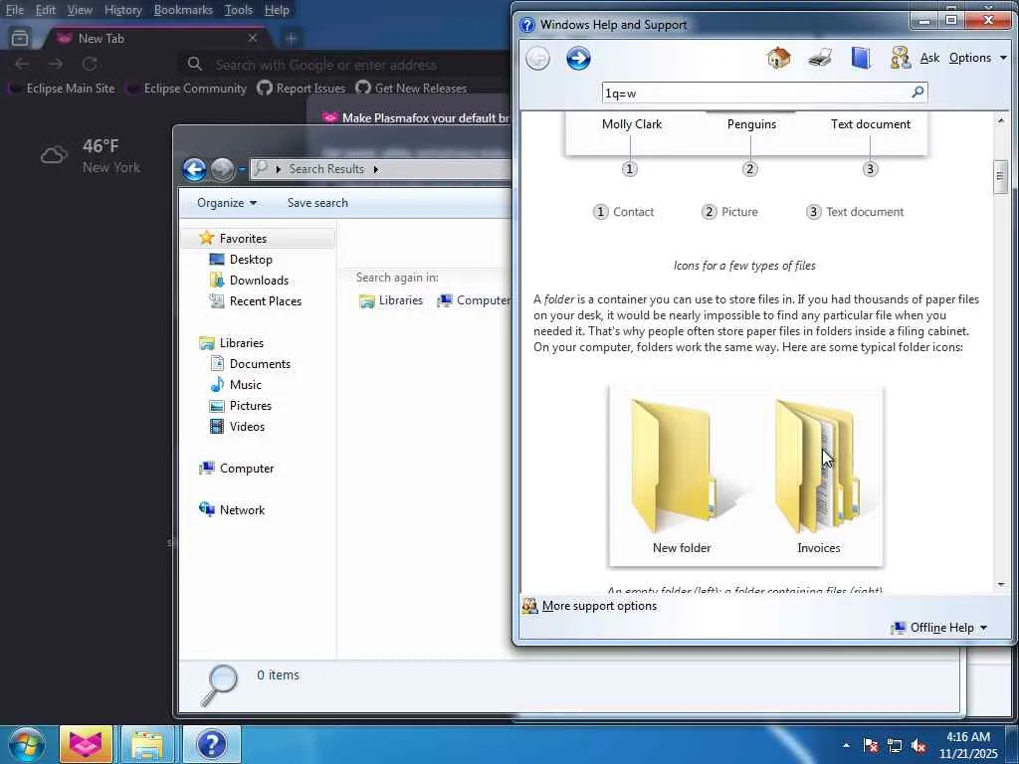
Task: Click More support options link
Action: tap(599, 606)
